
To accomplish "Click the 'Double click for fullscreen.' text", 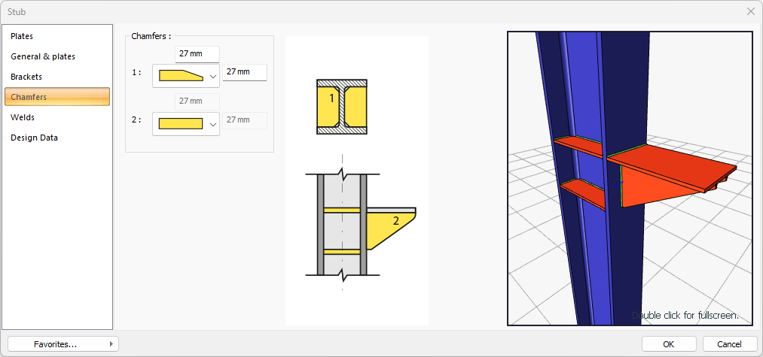I will (x=685, y=315).
